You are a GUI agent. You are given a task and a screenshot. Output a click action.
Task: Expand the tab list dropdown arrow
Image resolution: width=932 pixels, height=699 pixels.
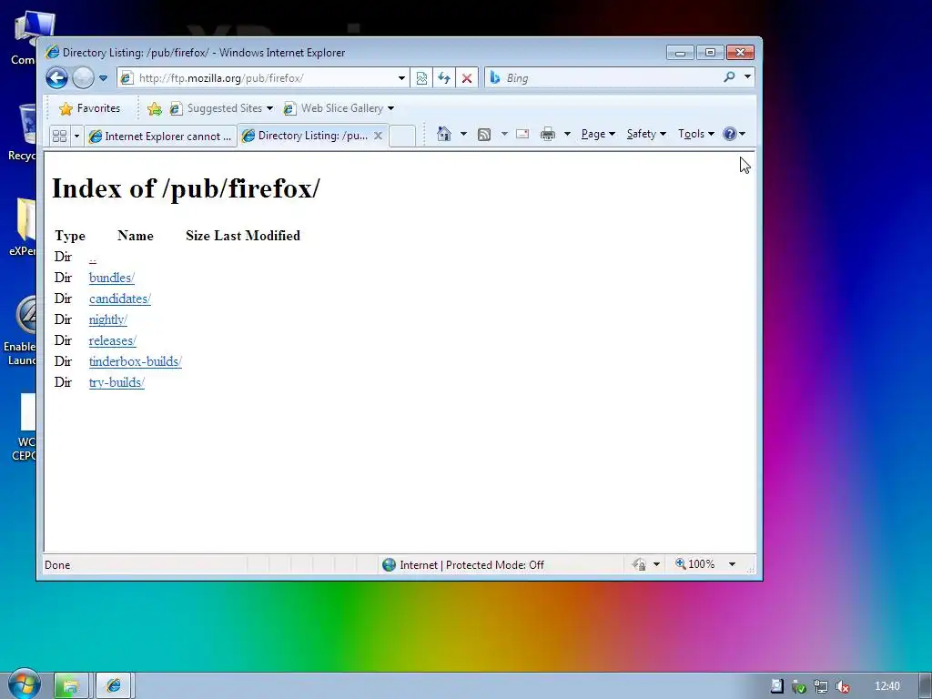click(x=76, y=137)
